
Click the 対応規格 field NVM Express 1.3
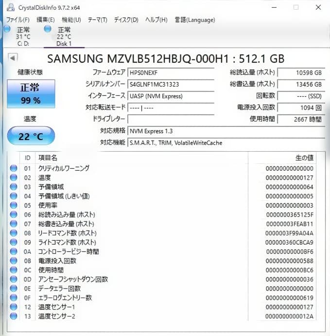(x=226, y=131)
